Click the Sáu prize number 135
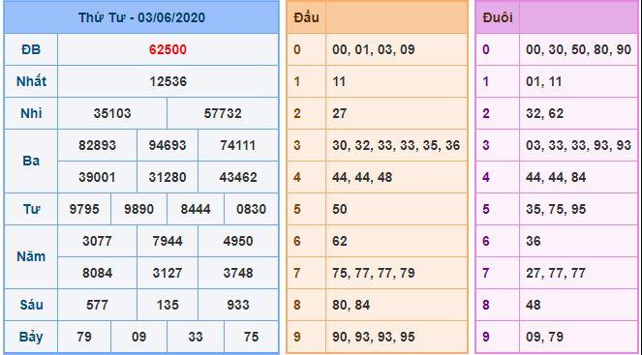The width and height of the screenshot is (642, 355). pyautogui.click(x=168, y=305)
